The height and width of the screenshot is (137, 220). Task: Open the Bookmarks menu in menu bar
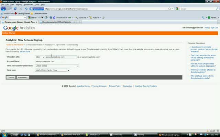28,4
